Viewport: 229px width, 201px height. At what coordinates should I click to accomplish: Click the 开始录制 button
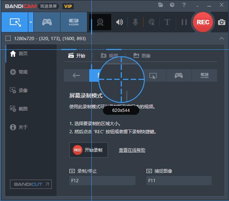[x=88, y=150]
